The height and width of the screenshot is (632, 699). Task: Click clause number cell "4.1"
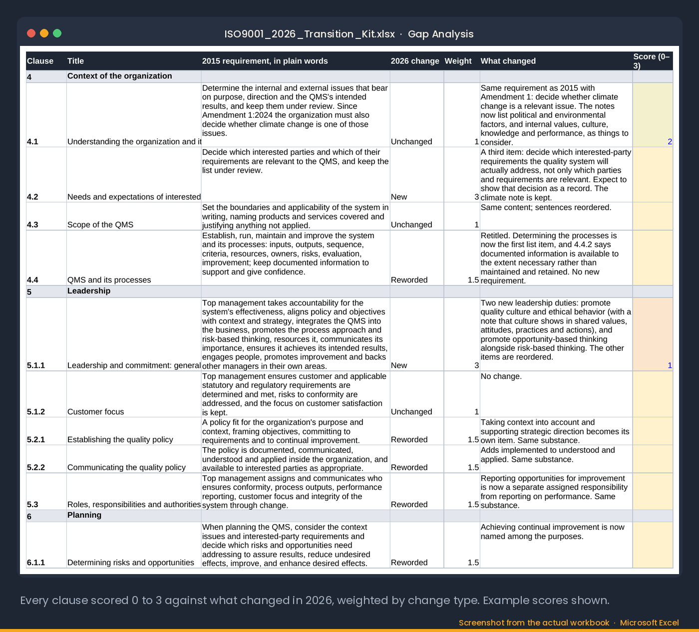pyautogui.click(x=46, y=115)
